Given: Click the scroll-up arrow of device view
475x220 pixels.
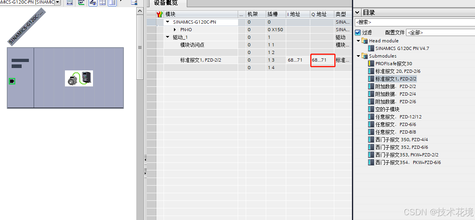Looking at the screenshot, I should pos(139,11).
